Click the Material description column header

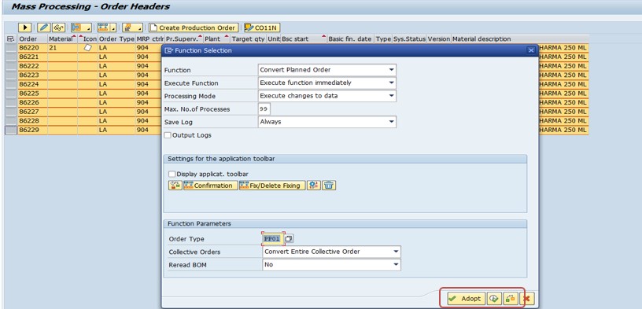520,39
